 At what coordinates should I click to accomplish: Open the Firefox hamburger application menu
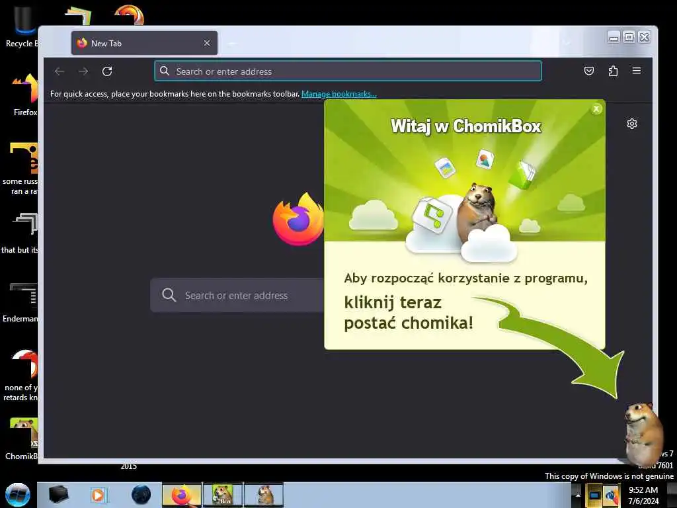[637, 71]
